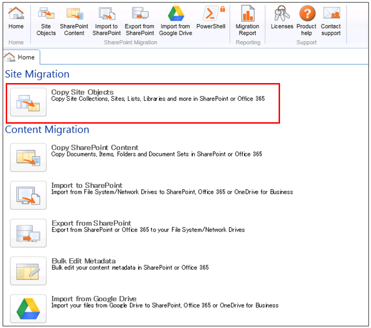Open the Import from Google Drive heading
The width and height of the screenshot is (371, 328).
point(94,298)
